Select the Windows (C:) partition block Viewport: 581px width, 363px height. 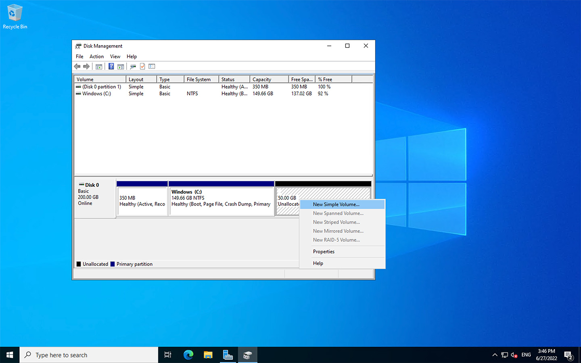222,198
